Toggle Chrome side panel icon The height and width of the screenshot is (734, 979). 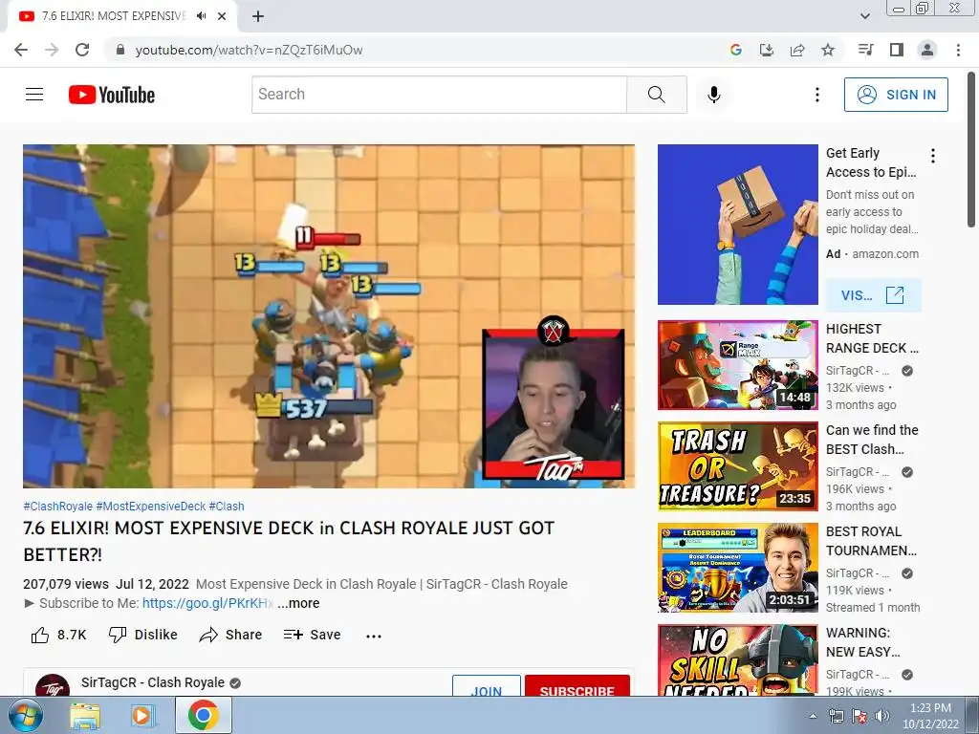pos(897,50)
